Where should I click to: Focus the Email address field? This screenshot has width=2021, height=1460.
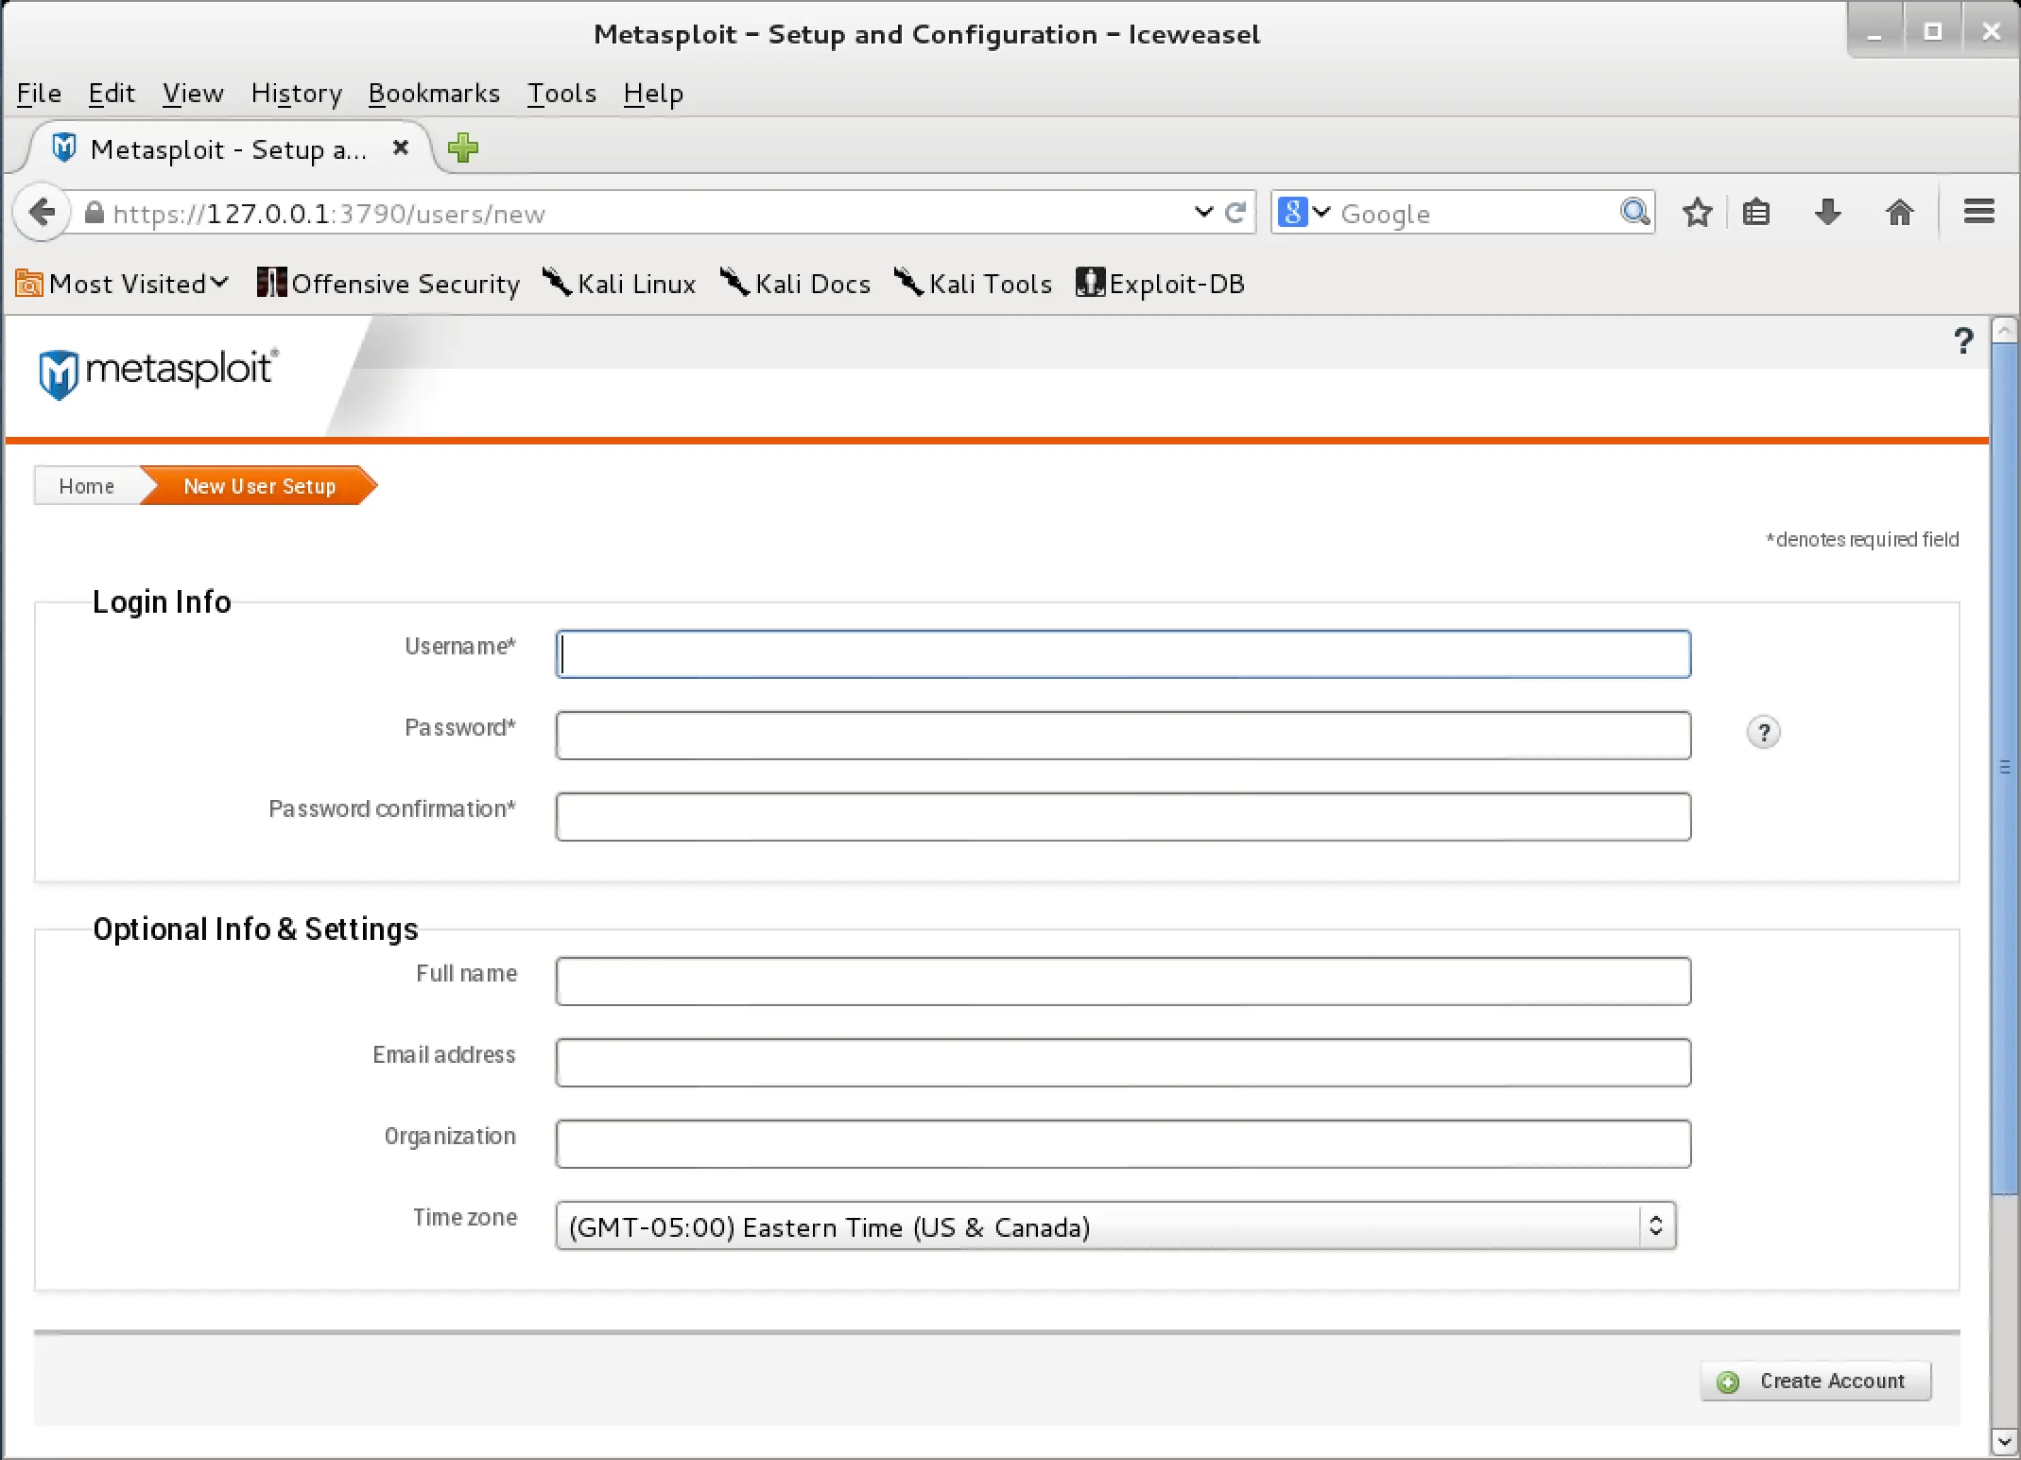click(1123, 1063)
